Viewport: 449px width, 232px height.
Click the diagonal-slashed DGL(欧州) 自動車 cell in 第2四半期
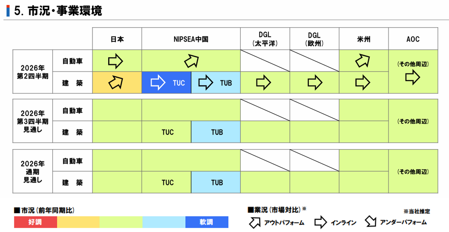coord(314,61)
